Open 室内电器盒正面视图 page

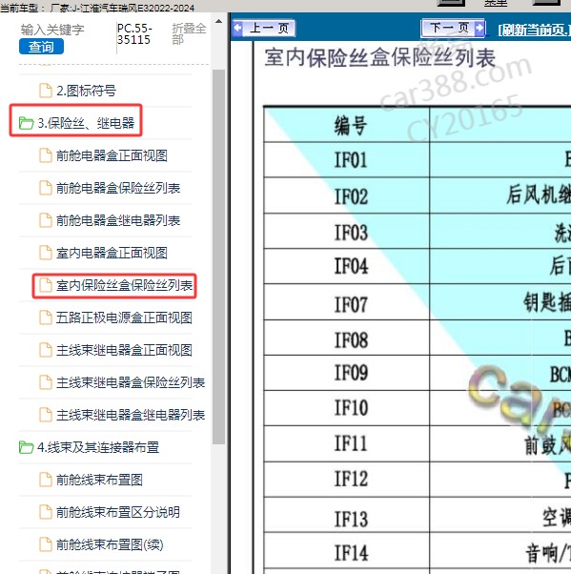[112, 253]
